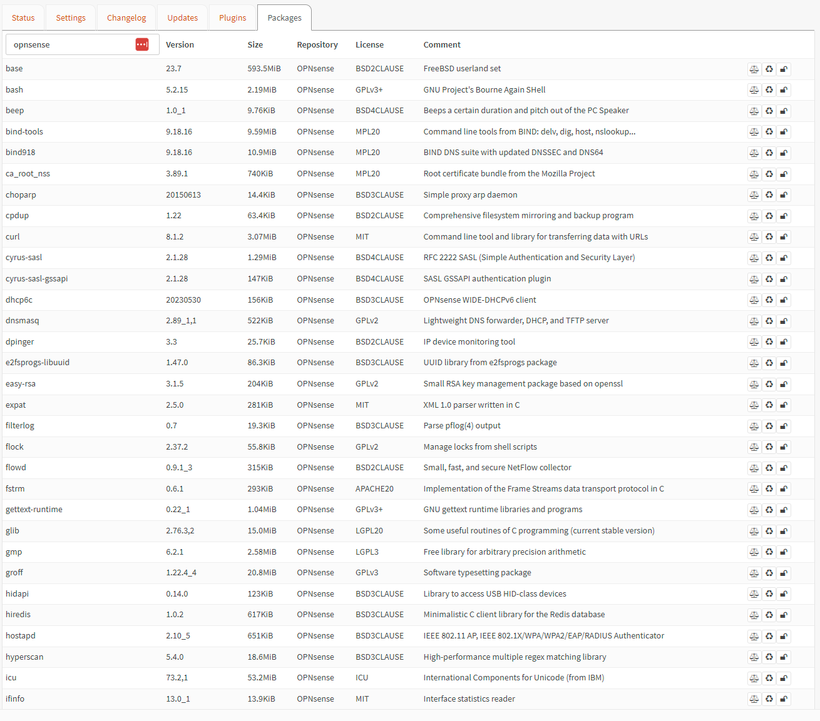Select the bind-tools package name
The image size is (820, 721).
pyautogui.click(x=24, y=131)
